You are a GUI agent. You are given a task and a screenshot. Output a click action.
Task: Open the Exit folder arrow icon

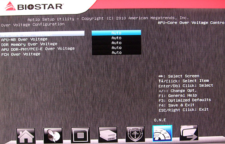(x=189, y=133)
